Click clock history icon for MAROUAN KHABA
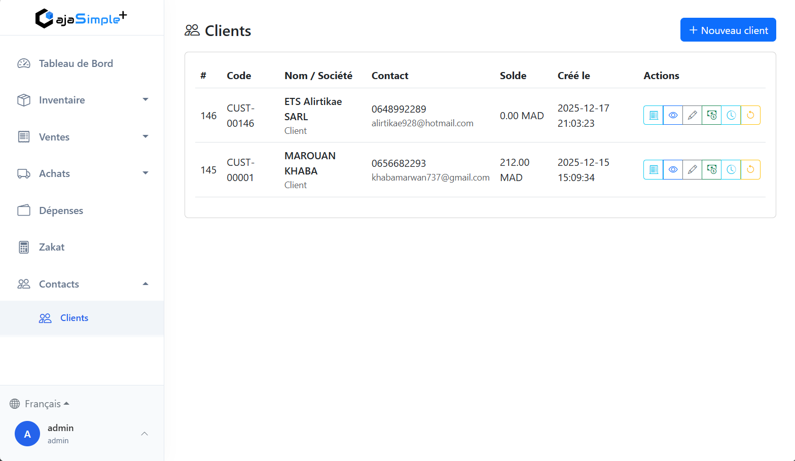Screen dimensions: 795x461 pyautogui.click(x=731, y=169)
